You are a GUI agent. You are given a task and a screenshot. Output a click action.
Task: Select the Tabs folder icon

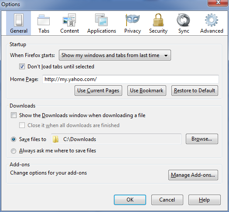tap(44, 20)
